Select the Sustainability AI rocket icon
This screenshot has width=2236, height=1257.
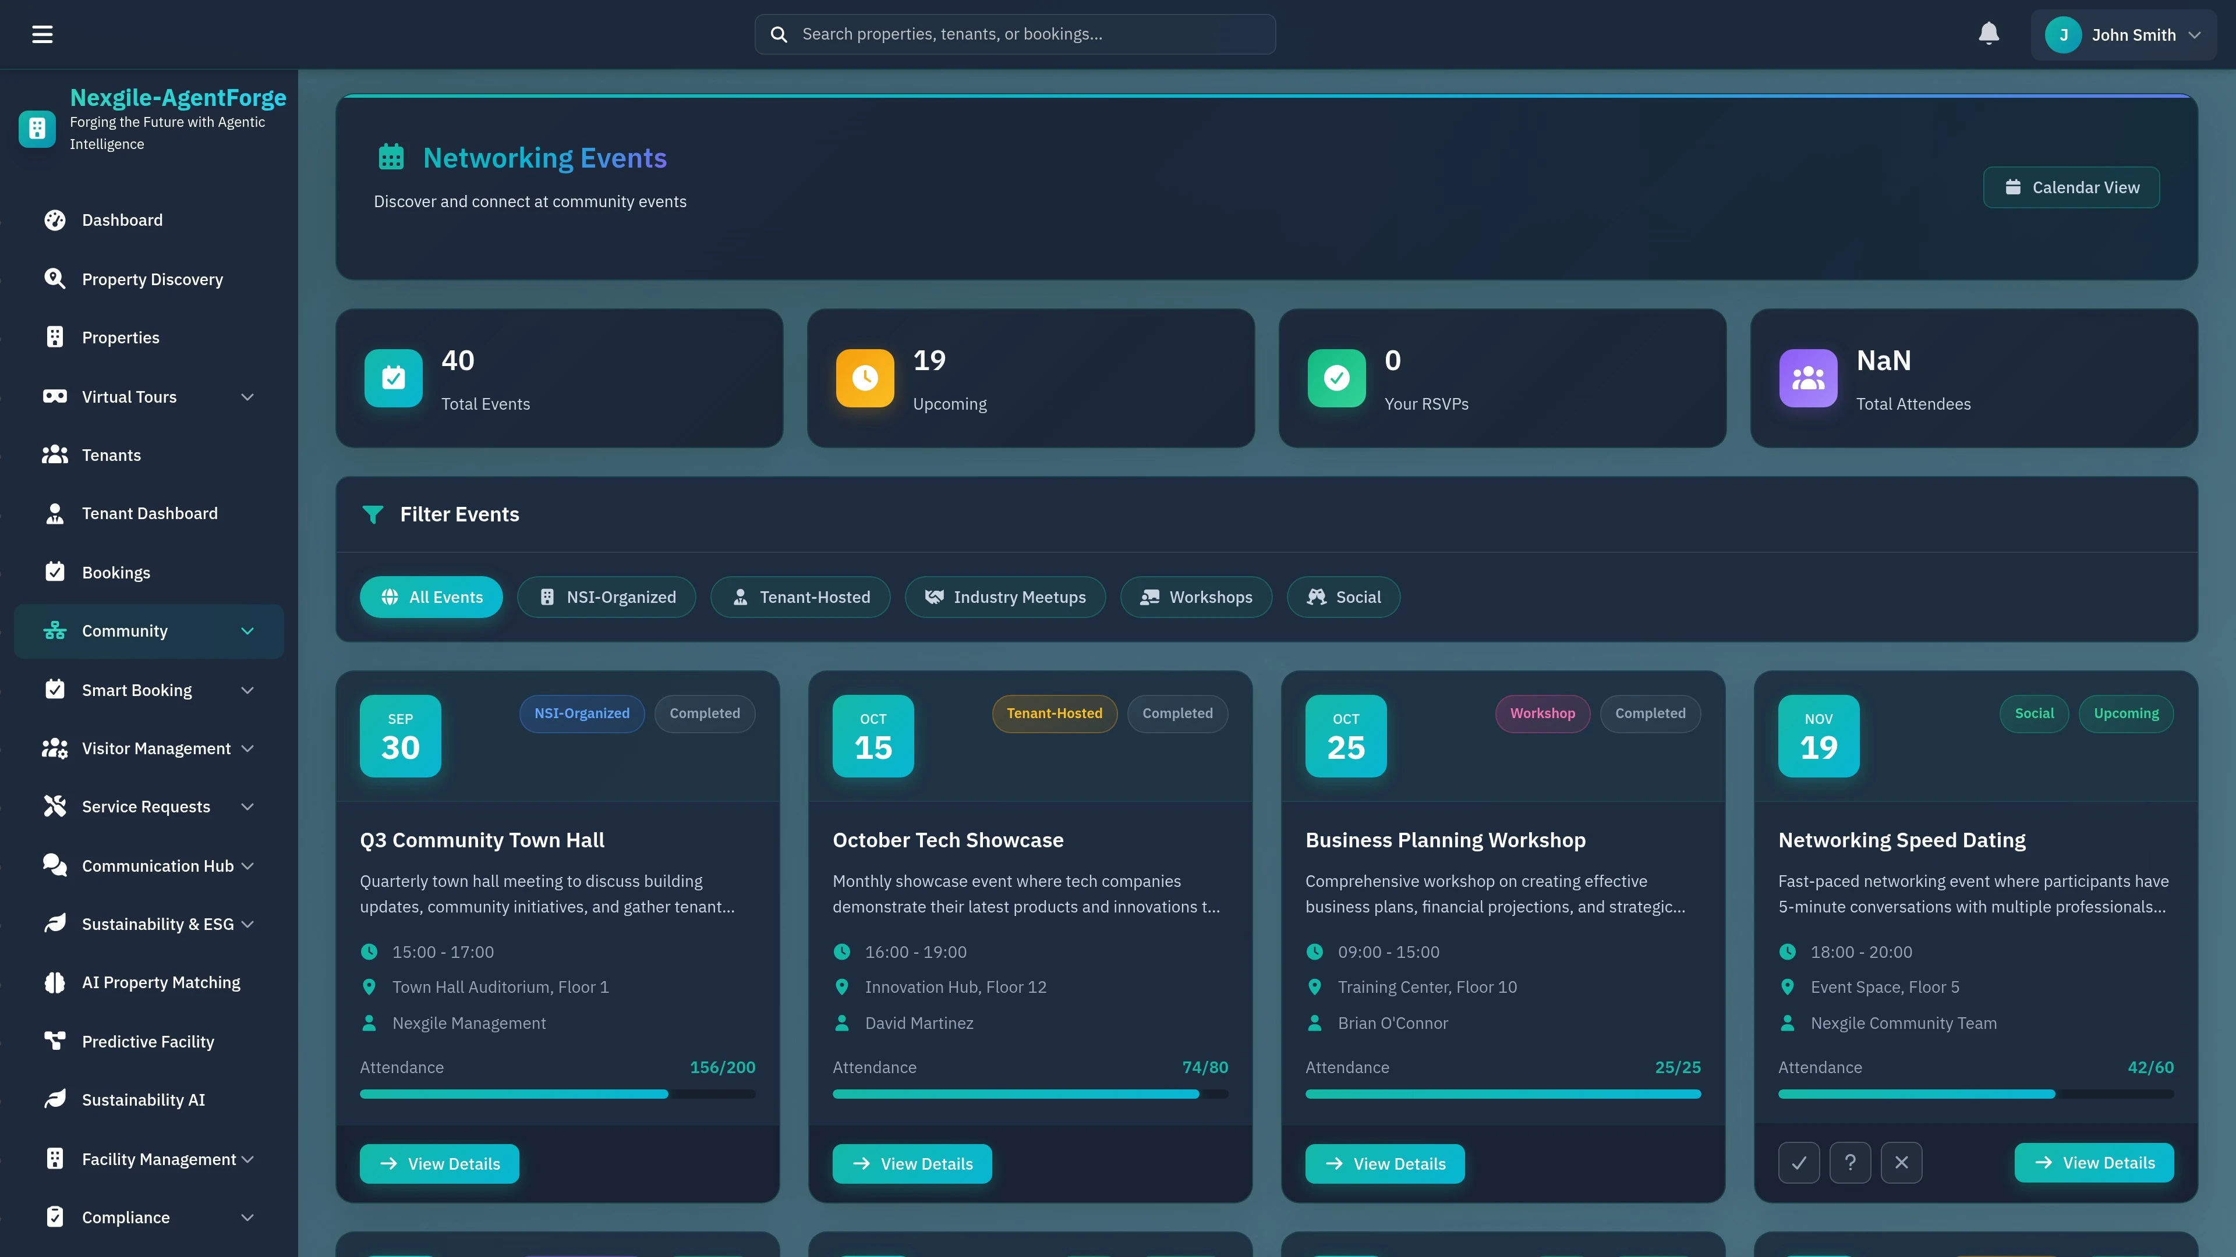click(x=55, y=1099)
